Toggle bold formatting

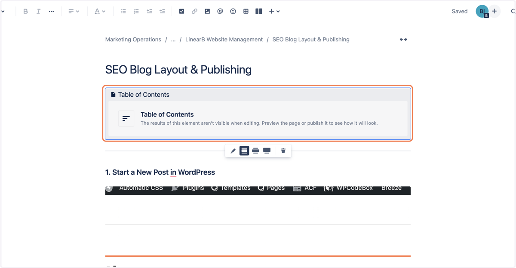[x=25, y=11]
